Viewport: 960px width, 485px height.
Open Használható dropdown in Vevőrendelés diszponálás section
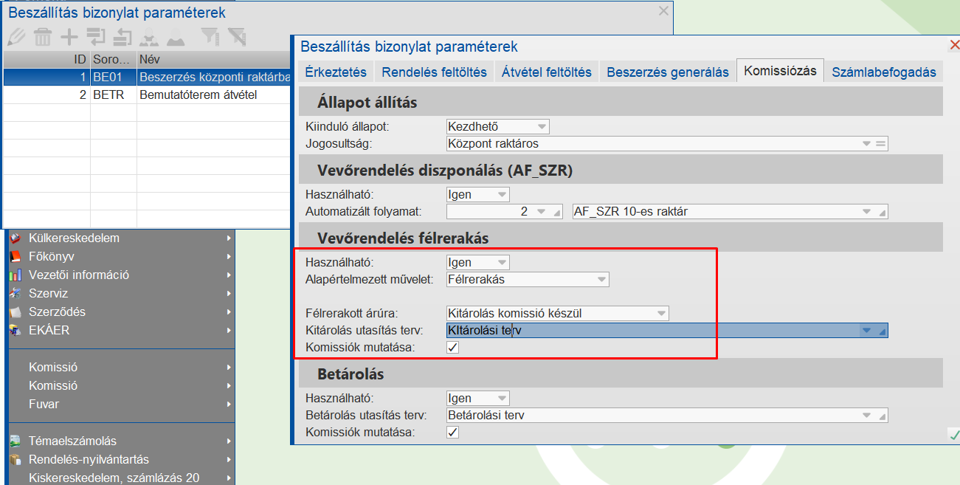[502, 195]
